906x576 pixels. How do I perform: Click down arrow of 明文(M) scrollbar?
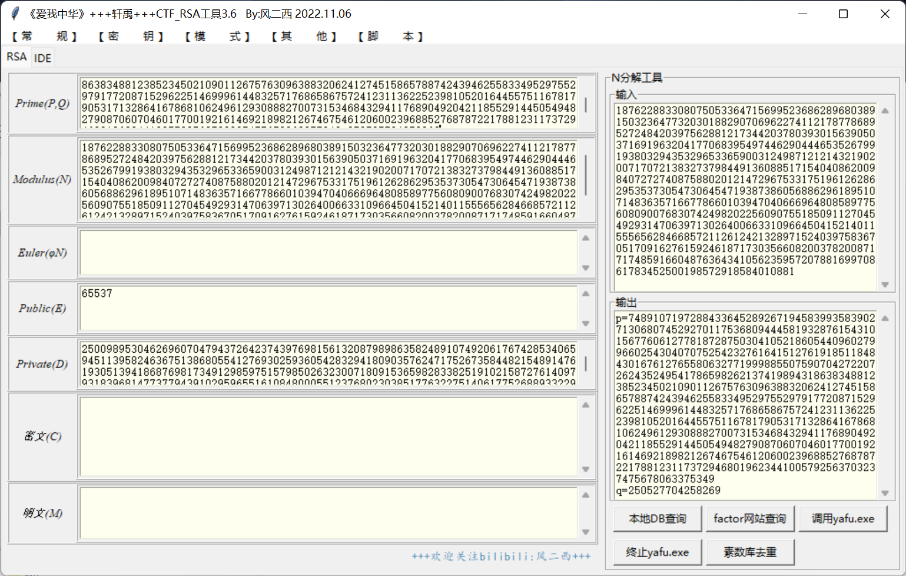(x=586, y=532)
